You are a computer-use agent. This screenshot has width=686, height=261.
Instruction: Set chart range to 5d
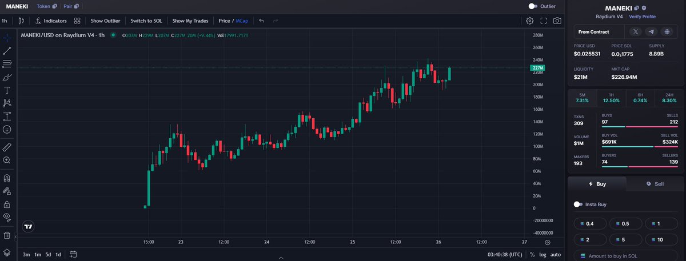[48, 254]
